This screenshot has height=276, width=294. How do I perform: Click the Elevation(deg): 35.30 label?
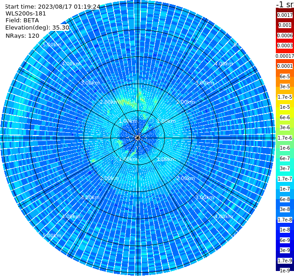pyautogui.click(x=37, y=28)
